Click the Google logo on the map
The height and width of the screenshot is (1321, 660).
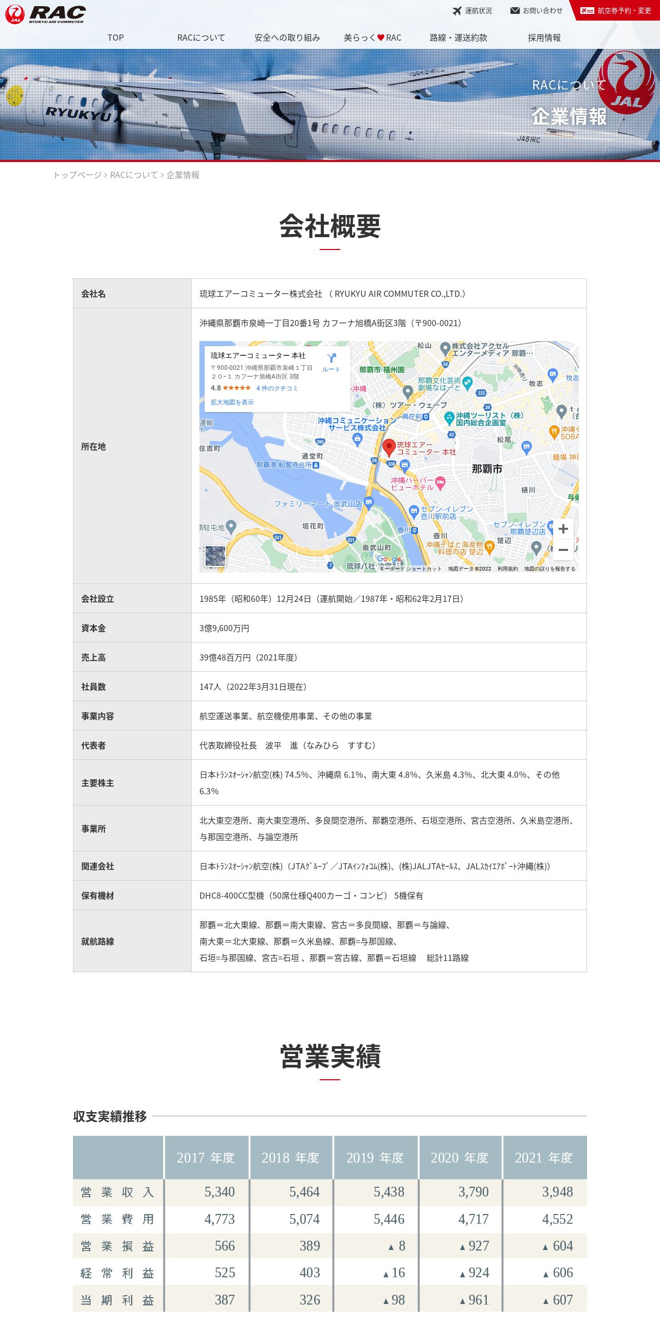coord(389,559)
